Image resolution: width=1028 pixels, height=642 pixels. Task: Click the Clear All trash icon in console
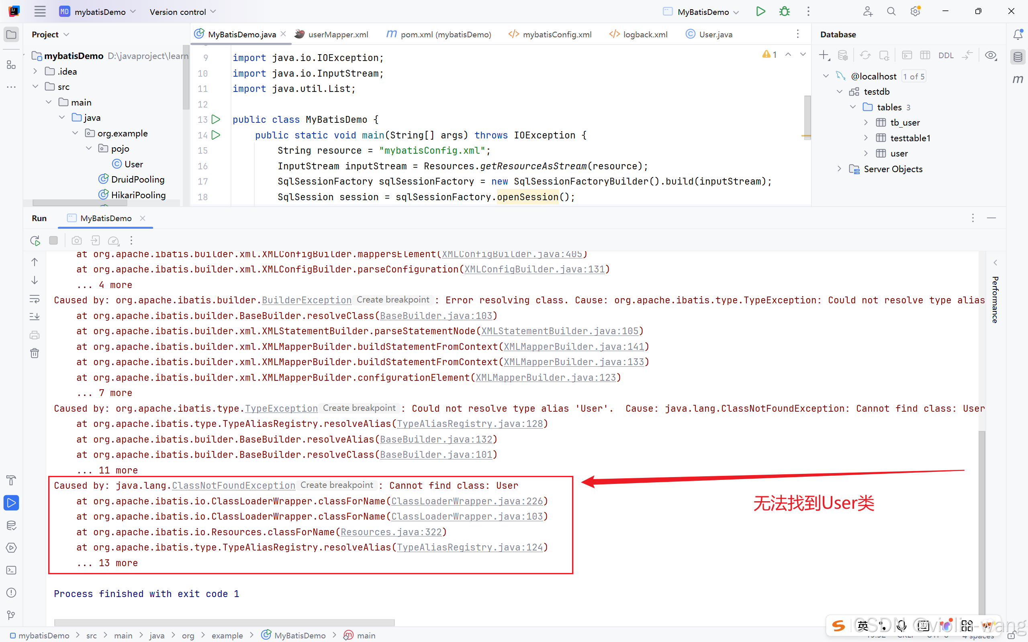click(x=35, y=353)
